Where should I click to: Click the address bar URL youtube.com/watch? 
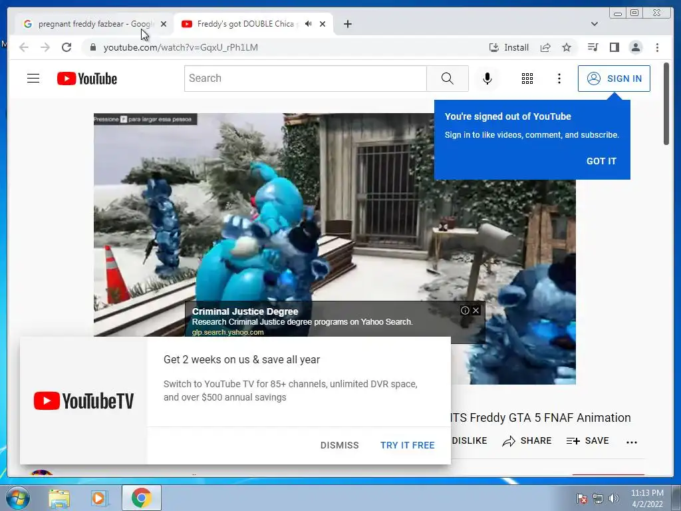[181, 47]
